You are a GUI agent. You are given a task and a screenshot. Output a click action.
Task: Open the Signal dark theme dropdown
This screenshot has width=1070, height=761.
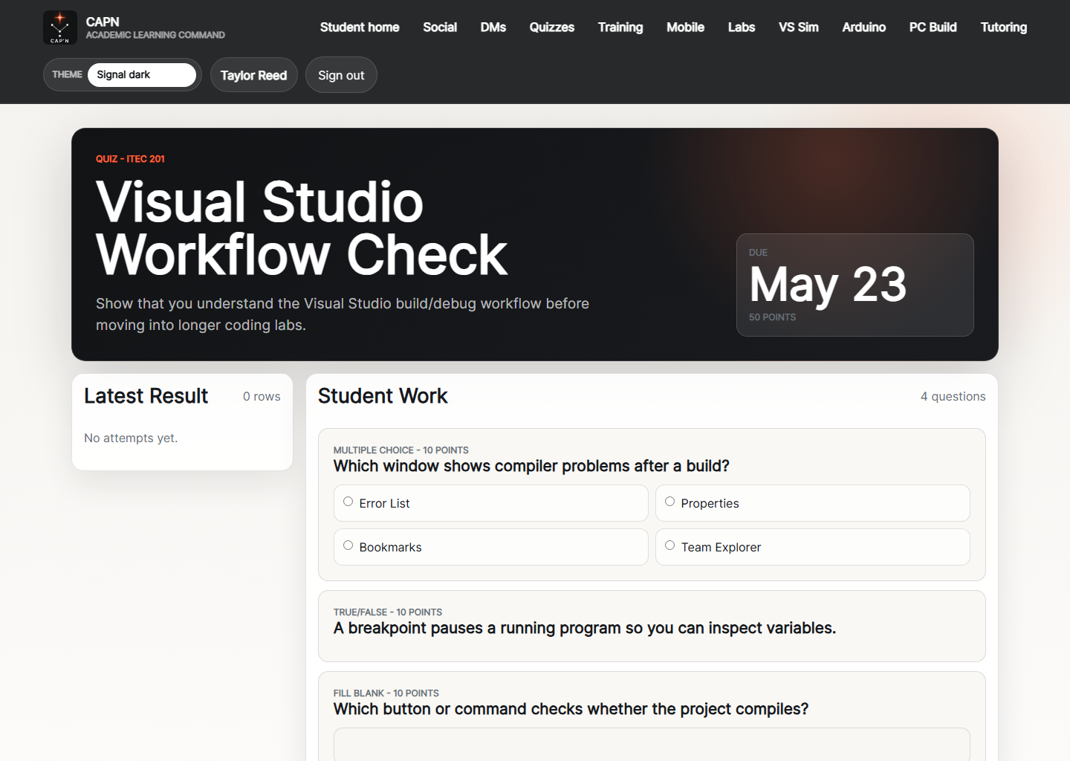142,75
